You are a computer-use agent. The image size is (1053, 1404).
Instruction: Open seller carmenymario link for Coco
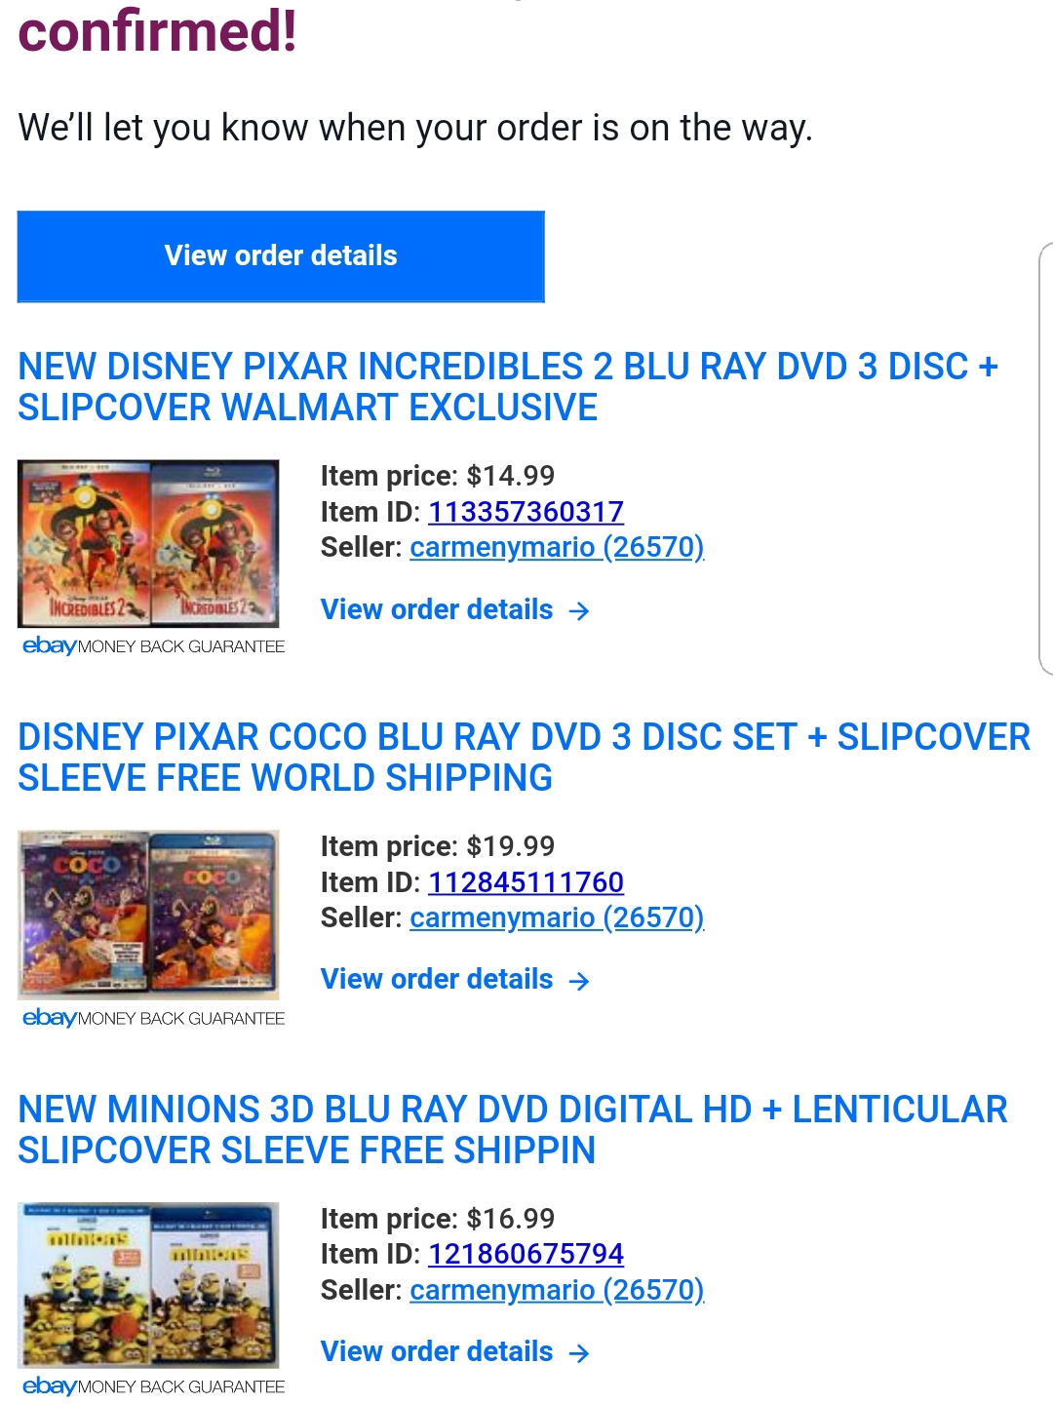pos(557,918)
